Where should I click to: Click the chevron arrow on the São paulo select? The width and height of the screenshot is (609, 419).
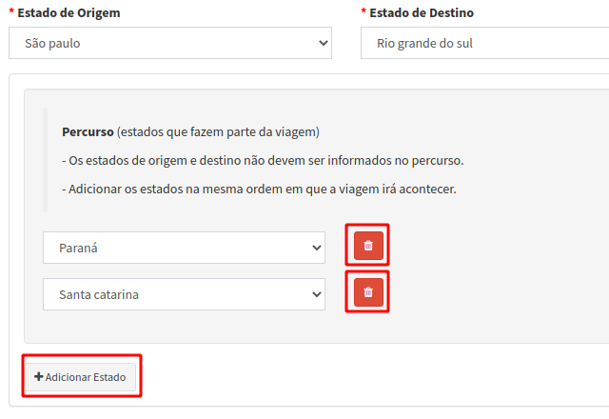(324, 43)
